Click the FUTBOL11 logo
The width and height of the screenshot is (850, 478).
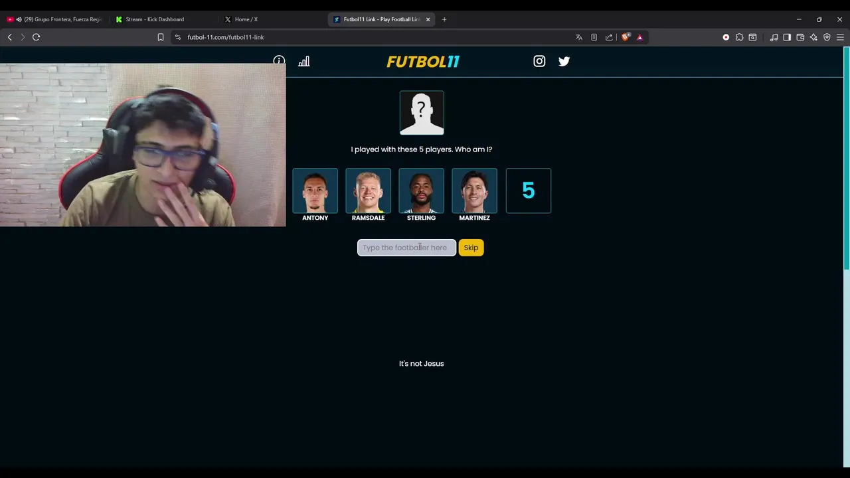click(423, 62)
